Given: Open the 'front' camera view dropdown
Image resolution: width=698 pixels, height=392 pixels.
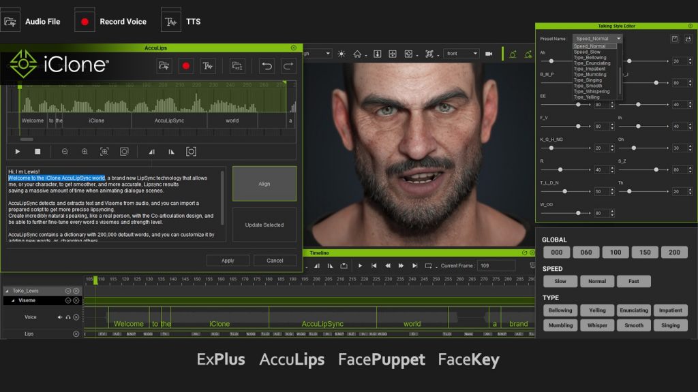Looking at the screenshot, I should (461, 53).
